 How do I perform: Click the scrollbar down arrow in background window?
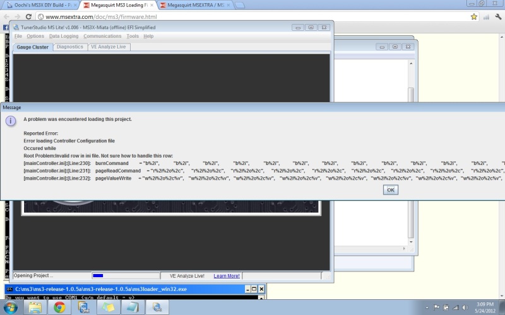[x=411, y=242]
